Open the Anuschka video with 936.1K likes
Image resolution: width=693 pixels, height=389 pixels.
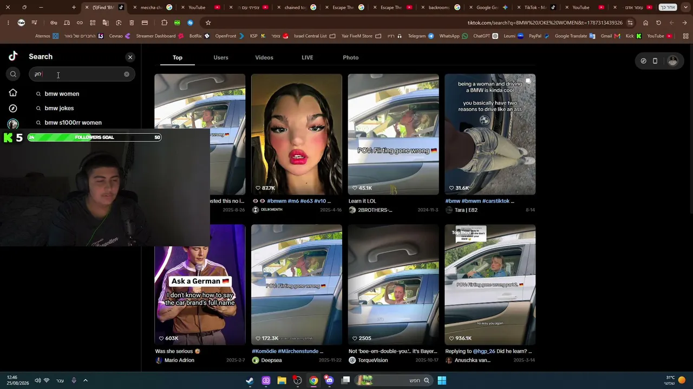pyautogui.click(x=490, y=285)
